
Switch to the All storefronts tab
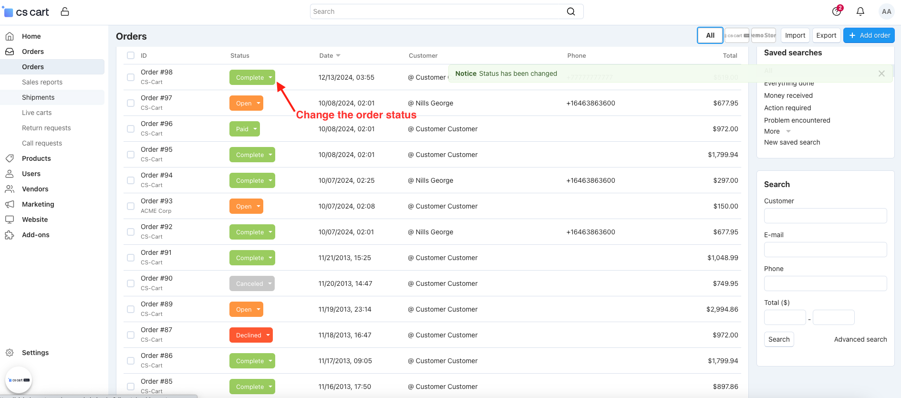point(710,35)
